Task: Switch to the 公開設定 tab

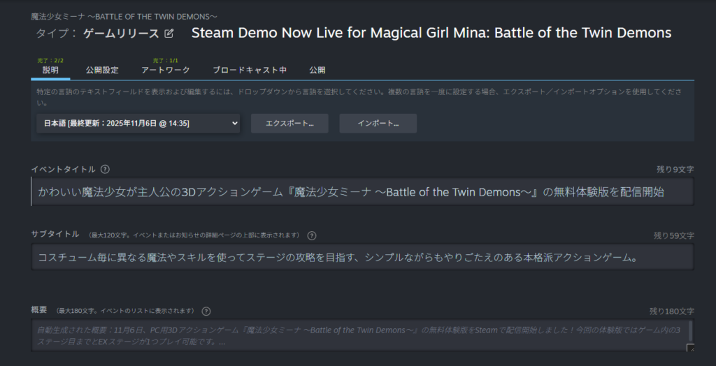Action: [x=102, y=71]
